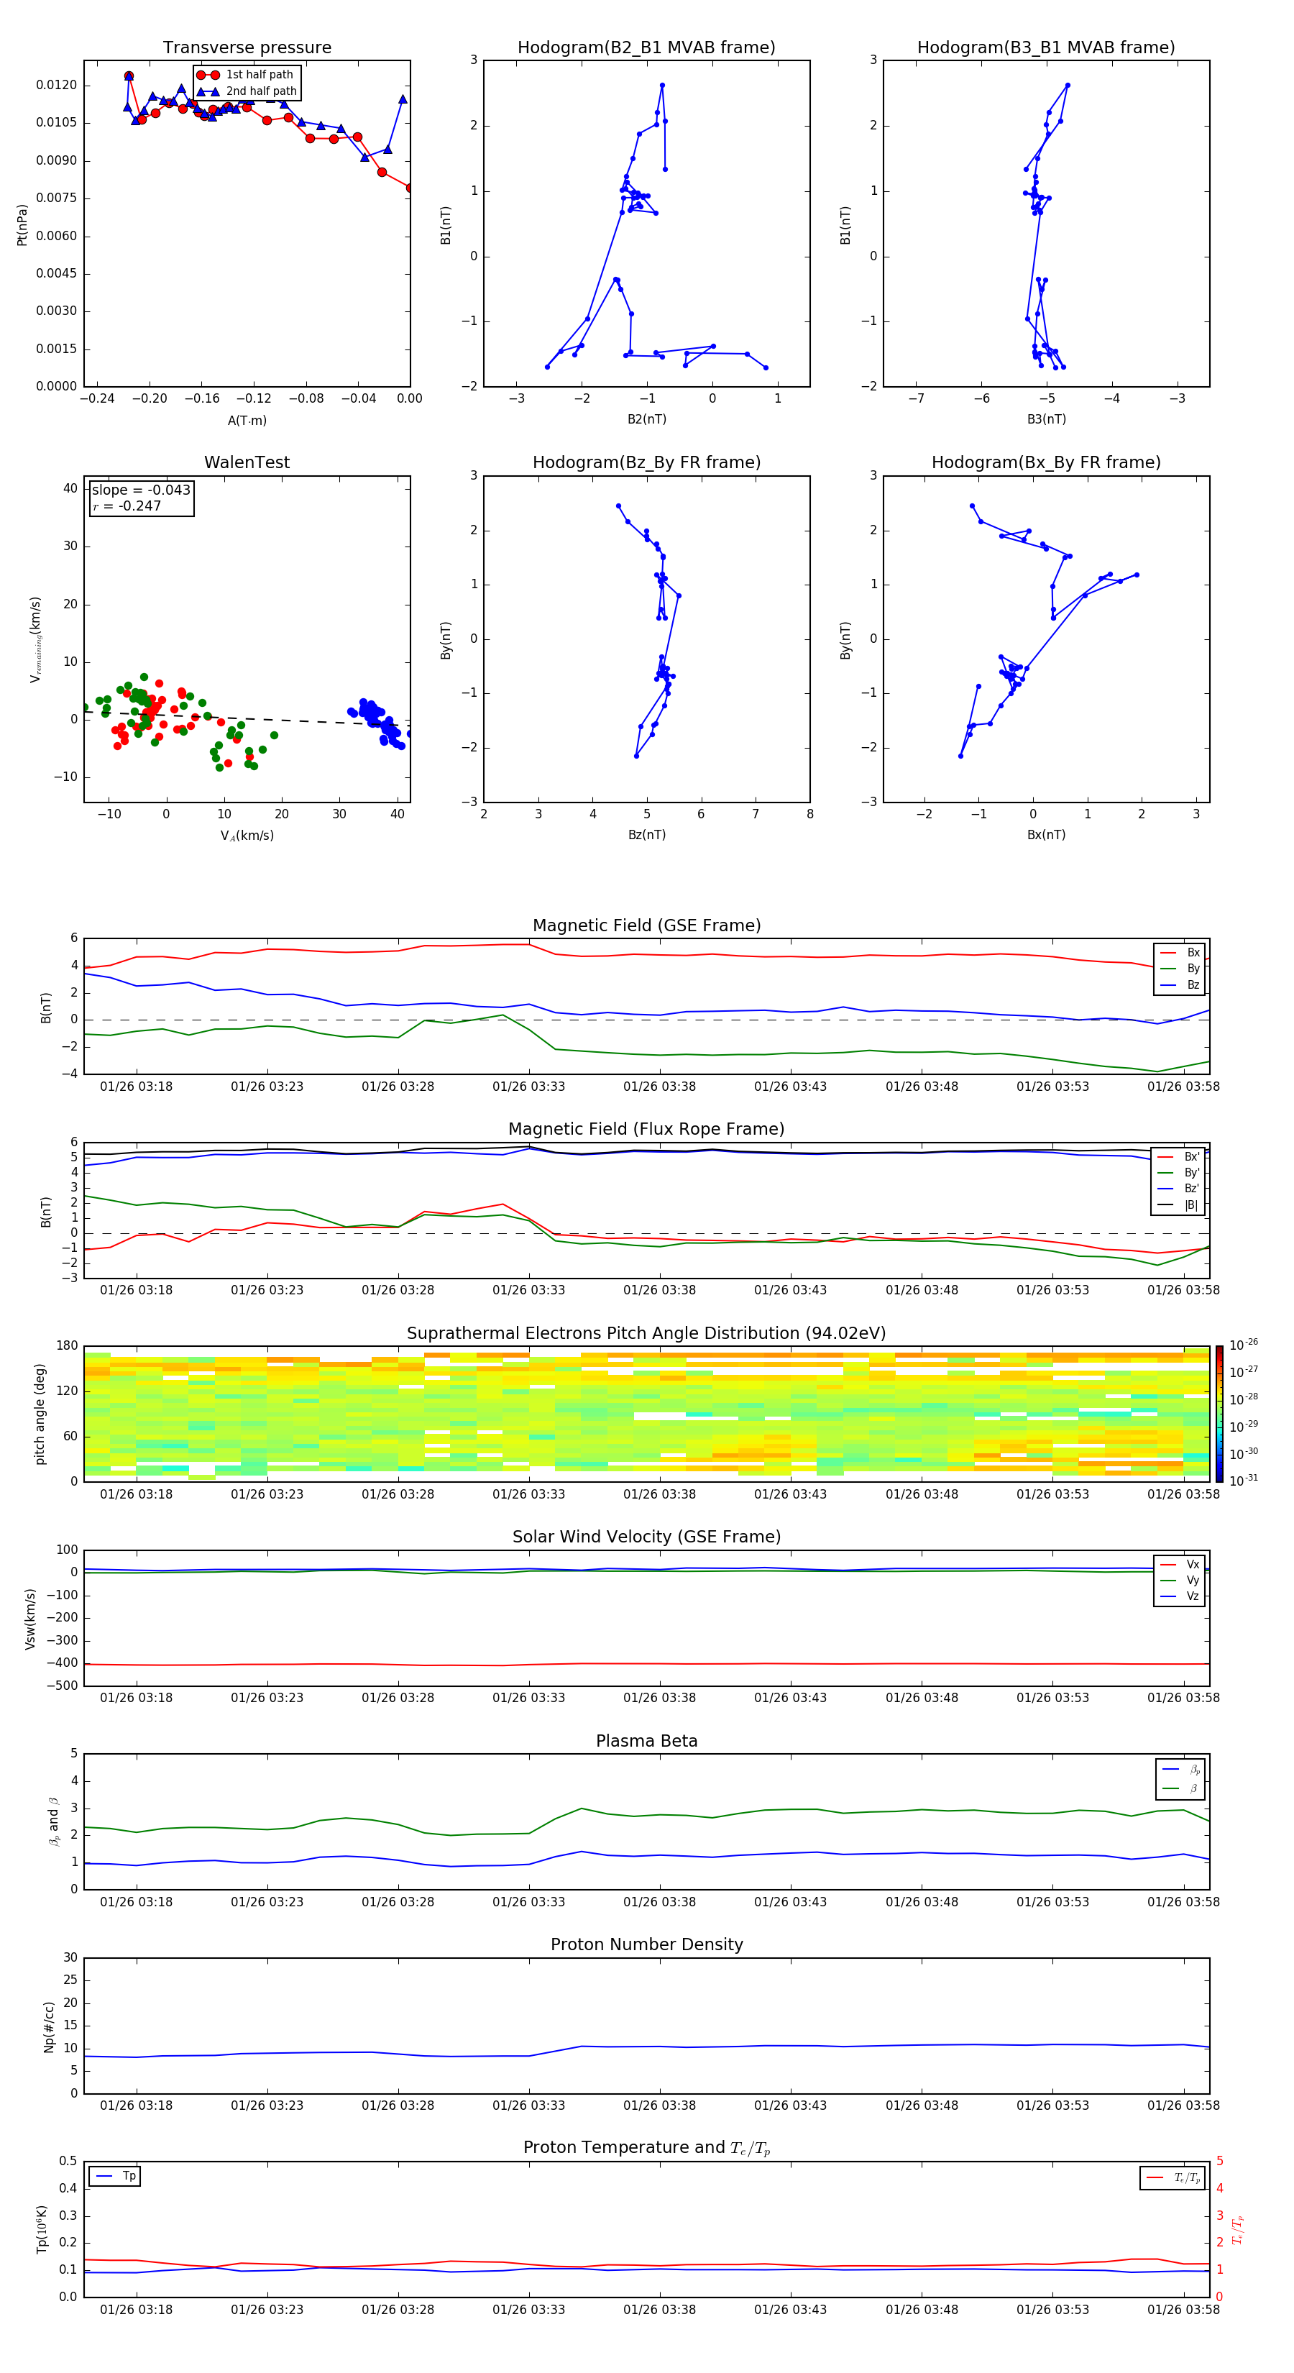Click the "pitch angle (deg)" y-axis label
1294x2373 pixels.
(x=40, y=1414)
